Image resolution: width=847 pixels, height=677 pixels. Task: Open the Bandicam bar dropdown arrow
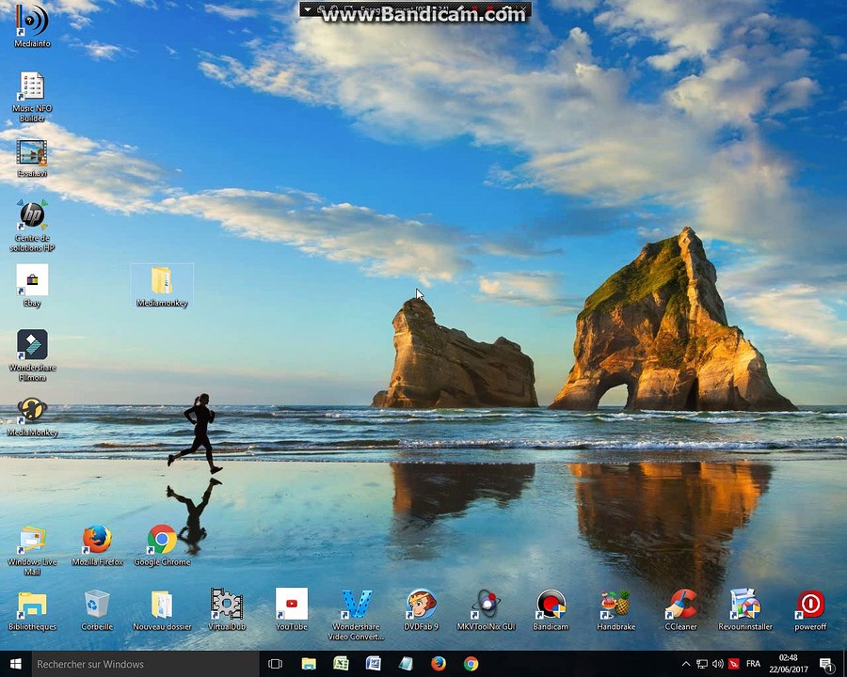307,9
